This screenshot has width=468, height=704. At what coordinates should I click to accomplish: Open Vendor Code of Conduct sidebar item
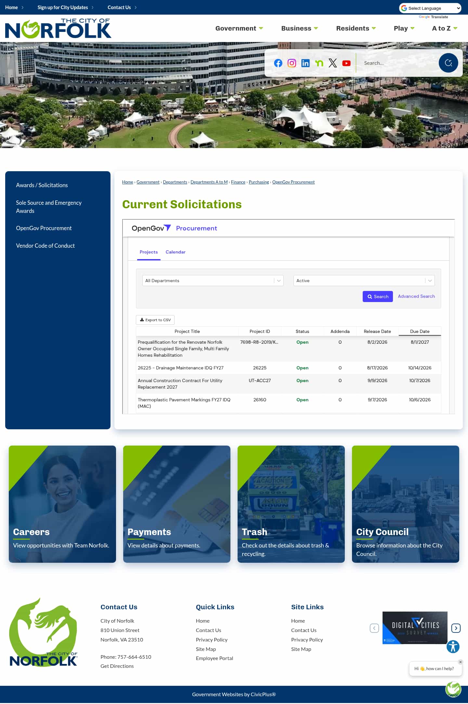tap(45, 246)
